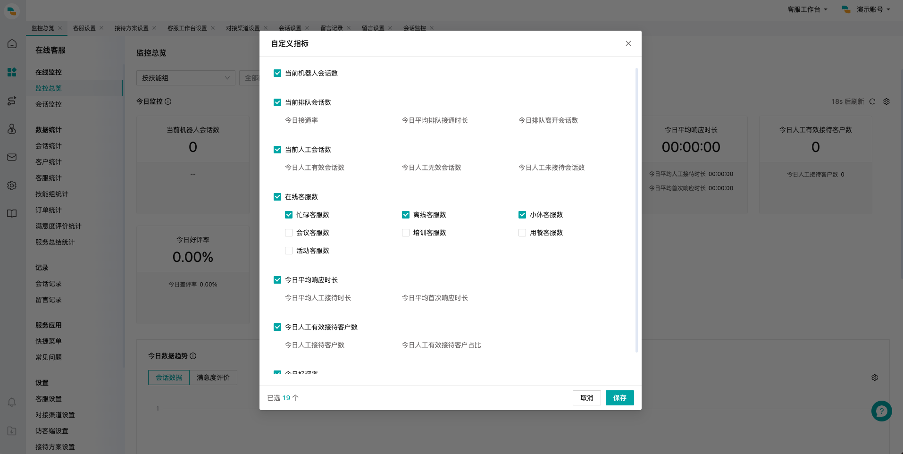The image size is (903, 454).
Task: Open mail envelope icon in sidebar
Action: [12, 157]
